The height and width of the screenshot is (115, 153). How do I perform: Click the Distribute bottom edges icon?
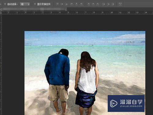pos(98,4)
